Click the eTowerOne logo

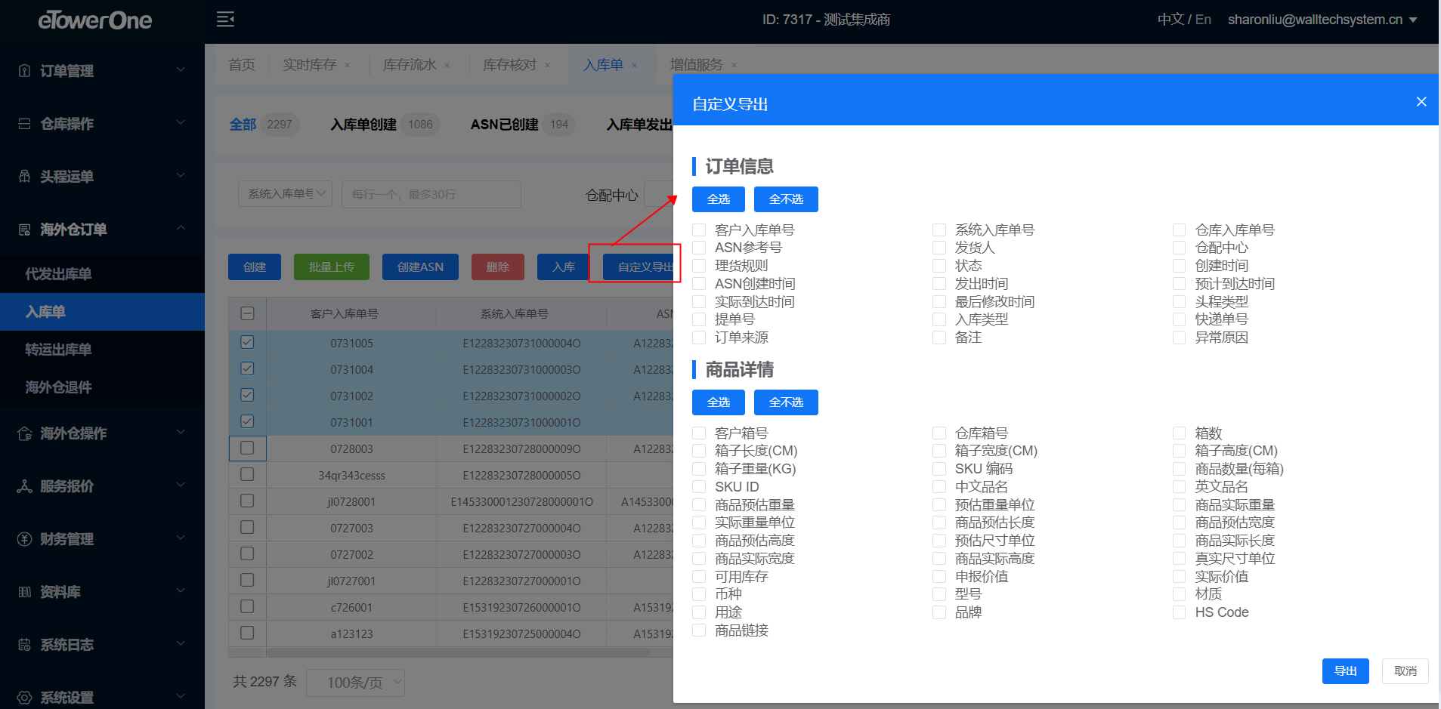pyautogui.click(x=95, y=20)
